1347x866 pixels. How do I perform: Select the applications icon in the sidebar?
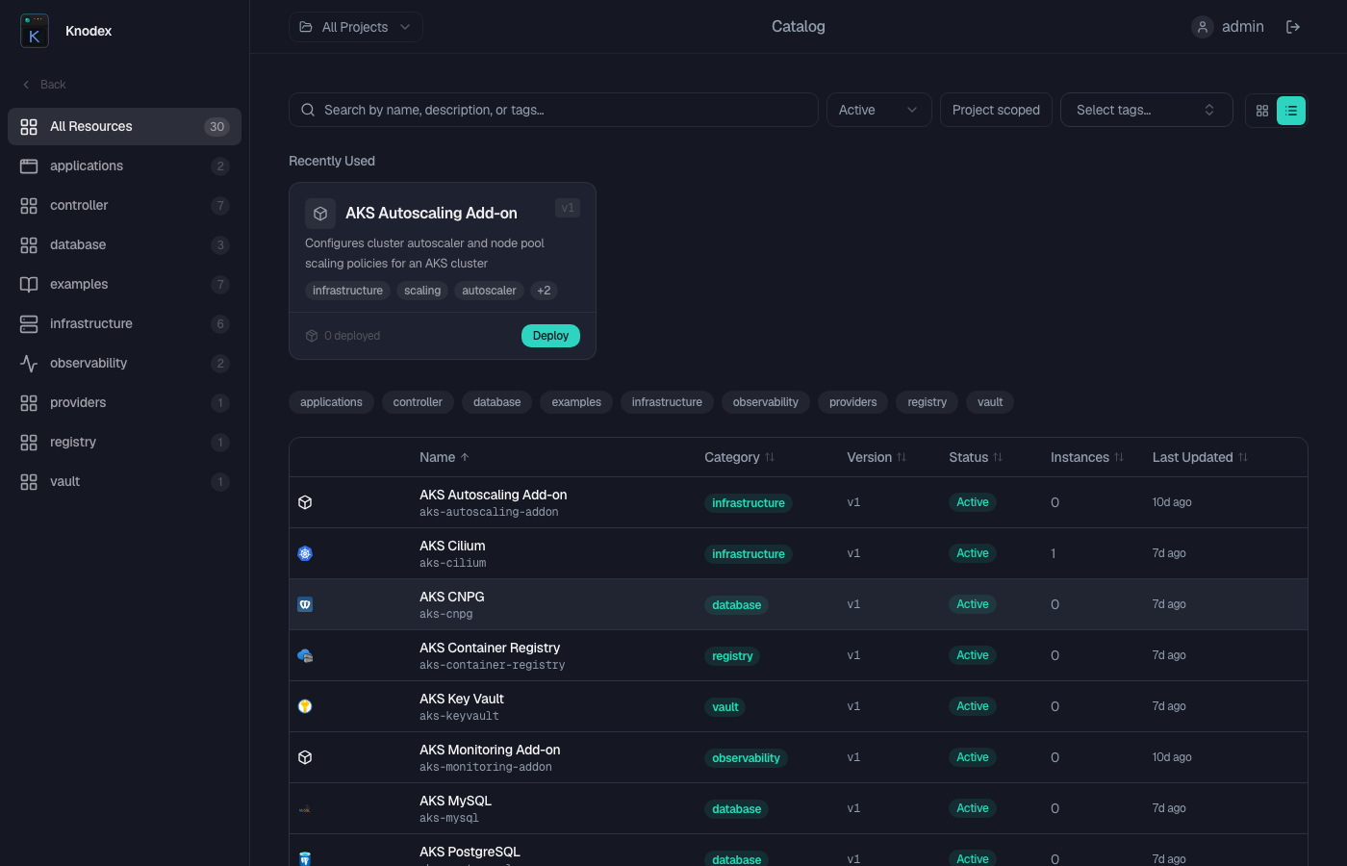(x=29, y=166)
